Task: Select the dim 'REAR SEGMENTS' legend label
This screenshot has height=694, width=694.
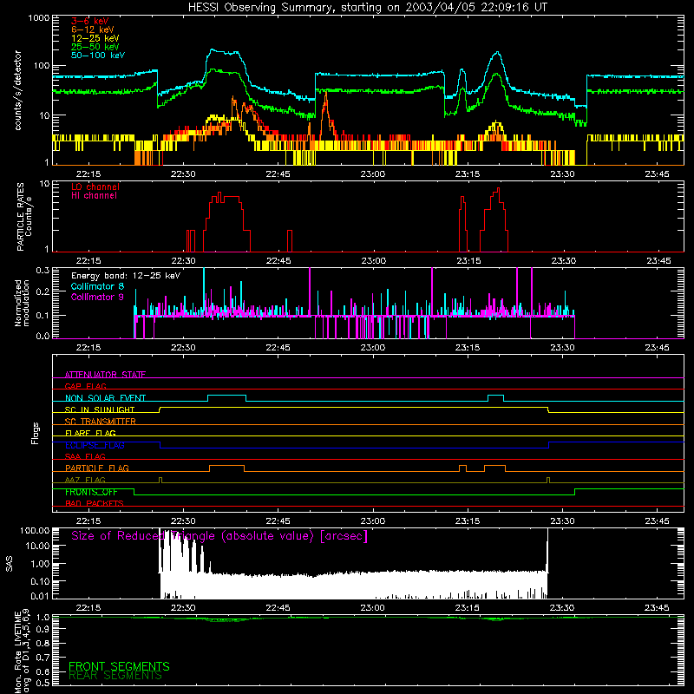Action: point(115,676)
